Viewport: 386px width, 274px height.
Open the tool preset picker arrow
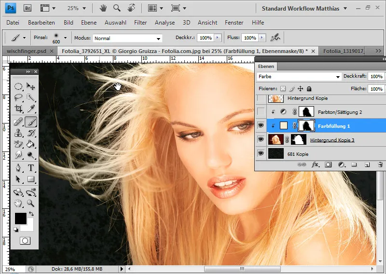pyautogui.click(x=24, y=38)
